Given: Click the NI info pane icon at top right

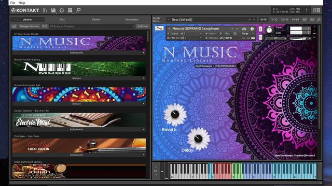Looking at the screenshot, I should [x=316, y=10].
